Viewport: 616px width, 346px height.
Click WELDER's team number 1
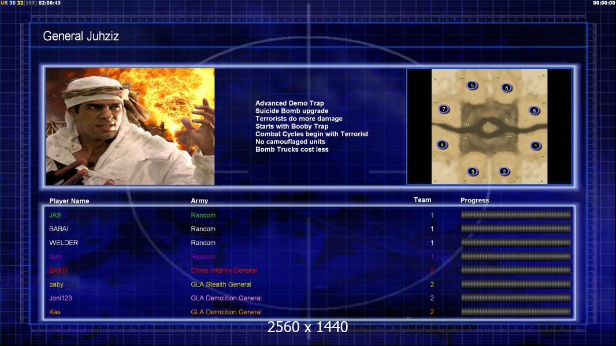point(432,243)
